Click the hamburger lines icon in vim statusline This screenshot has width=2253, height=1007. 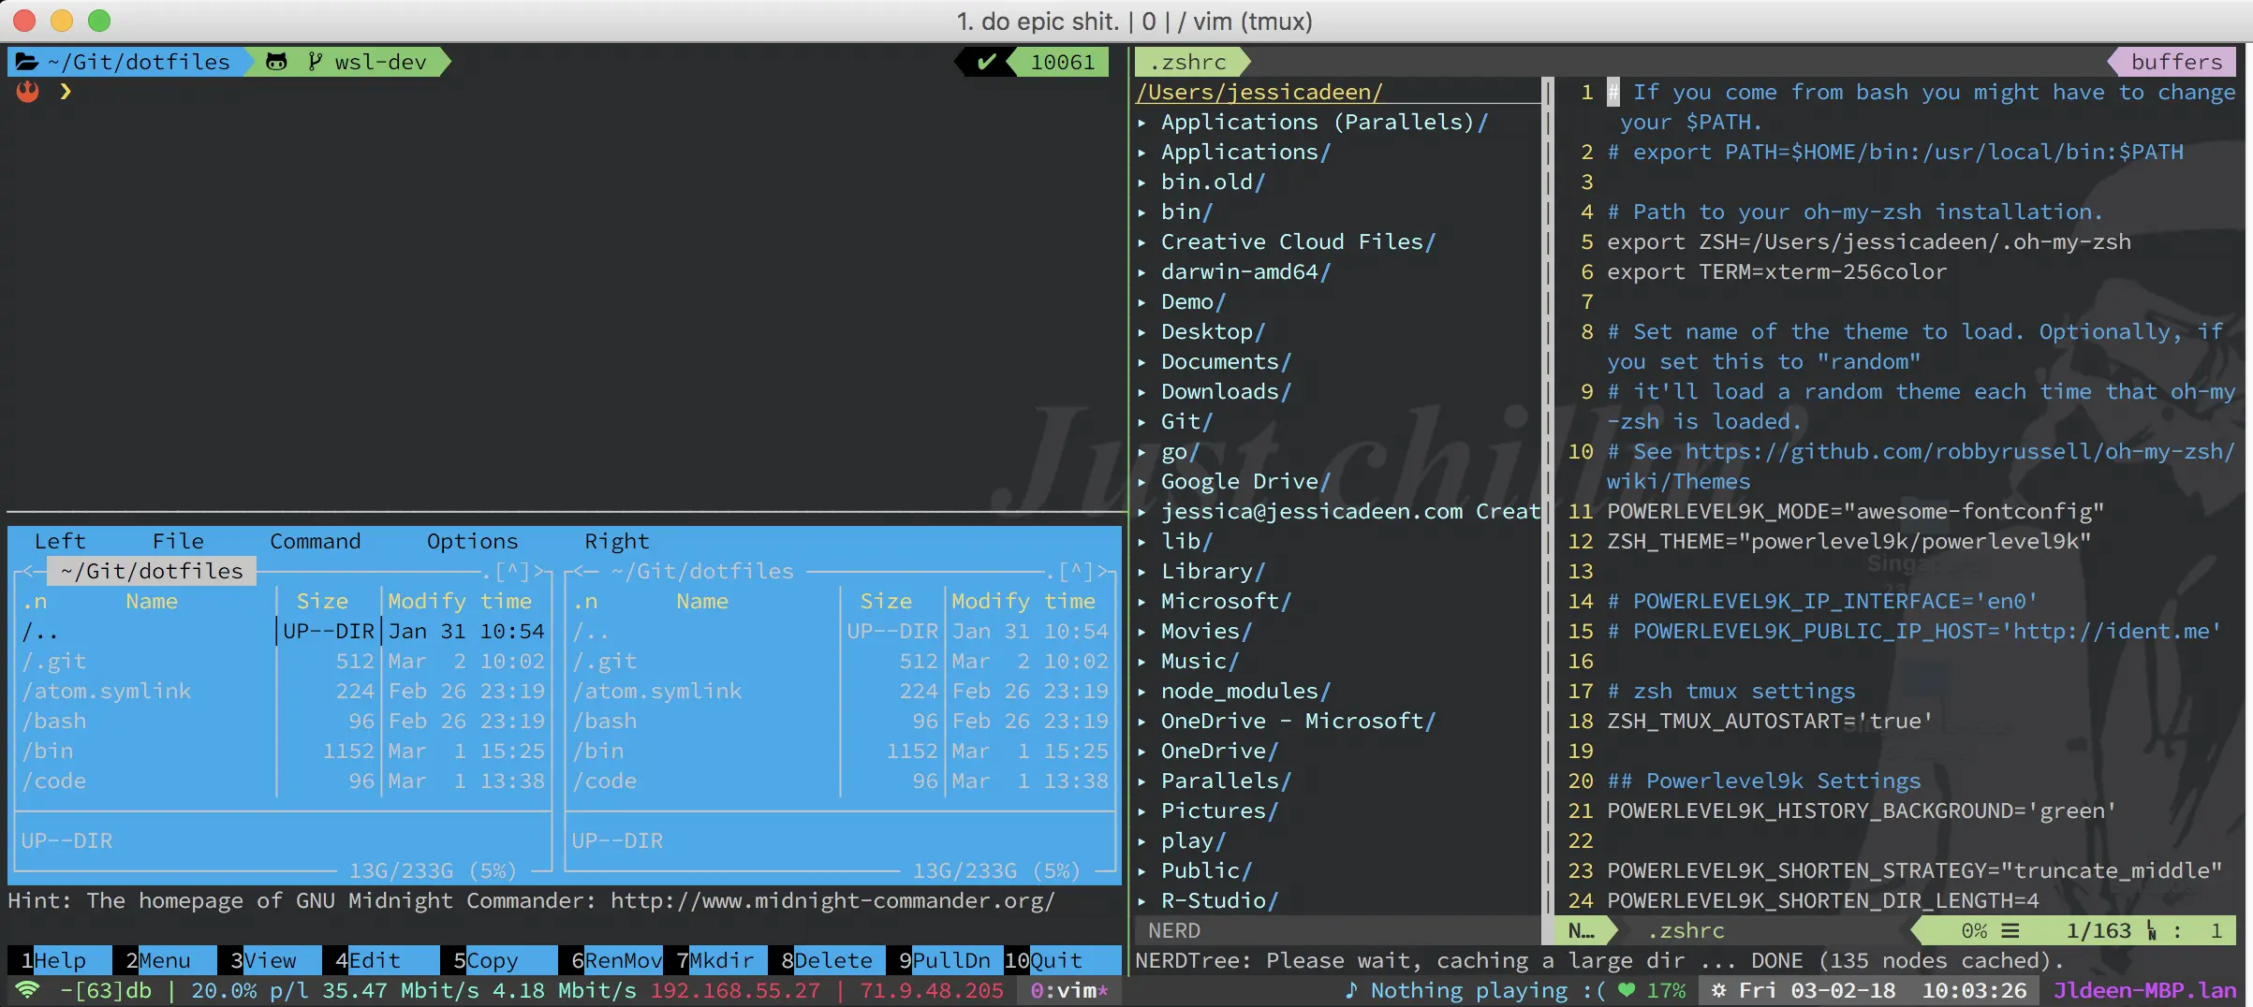pos(2010,931)
